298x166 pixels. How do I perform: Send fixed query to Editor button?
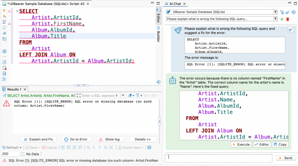click(262, 145)
